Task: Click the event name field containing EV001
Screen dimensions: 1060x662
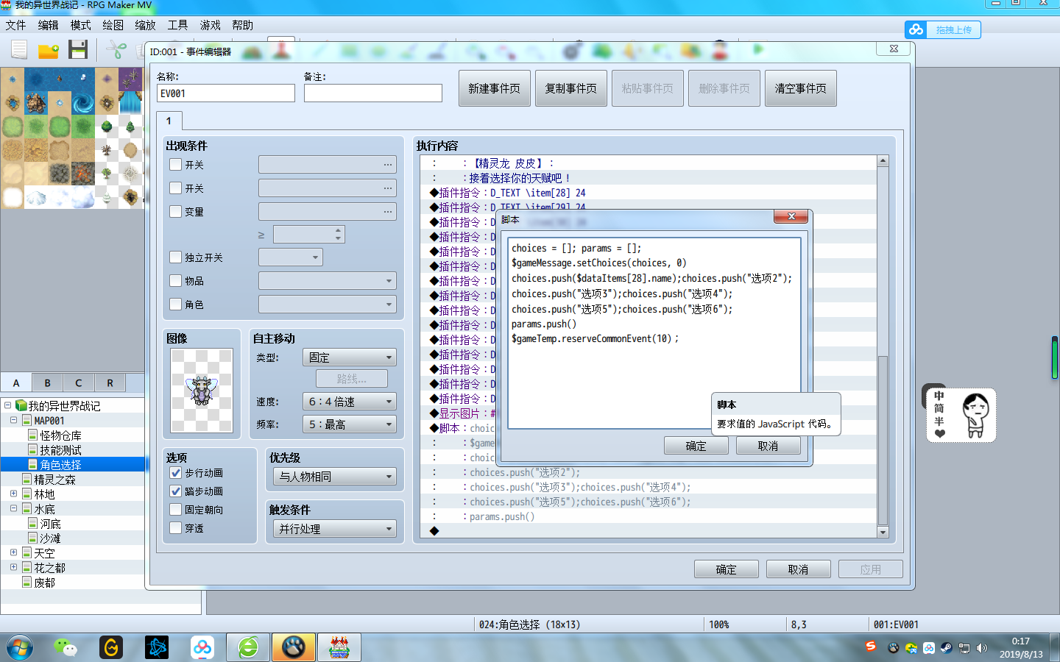Action: coord(226,93)
